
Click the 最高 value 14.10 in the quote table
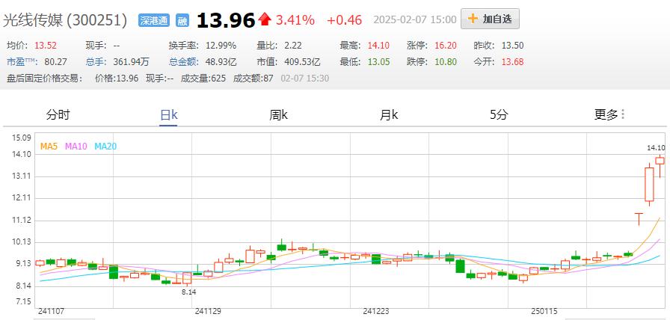[x=378, y=46]
